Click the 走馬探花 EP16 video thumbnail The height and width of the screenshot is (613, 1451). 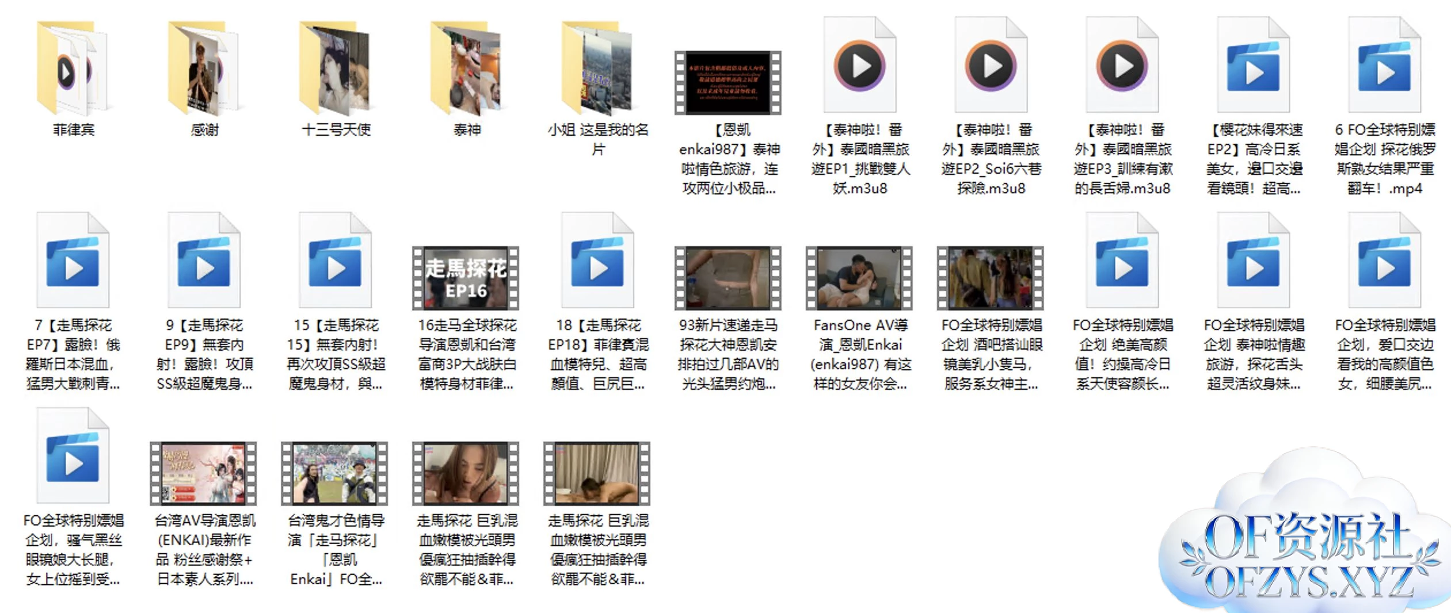pos(466,278)
